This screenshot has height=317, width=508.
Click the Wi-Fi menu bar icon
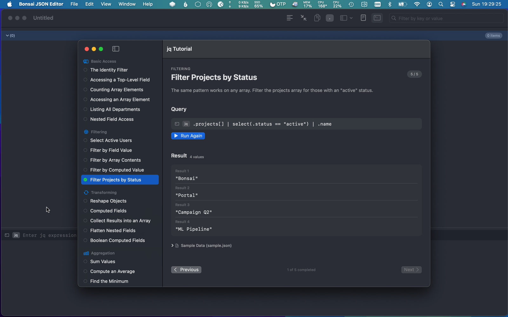click(417, 4)
